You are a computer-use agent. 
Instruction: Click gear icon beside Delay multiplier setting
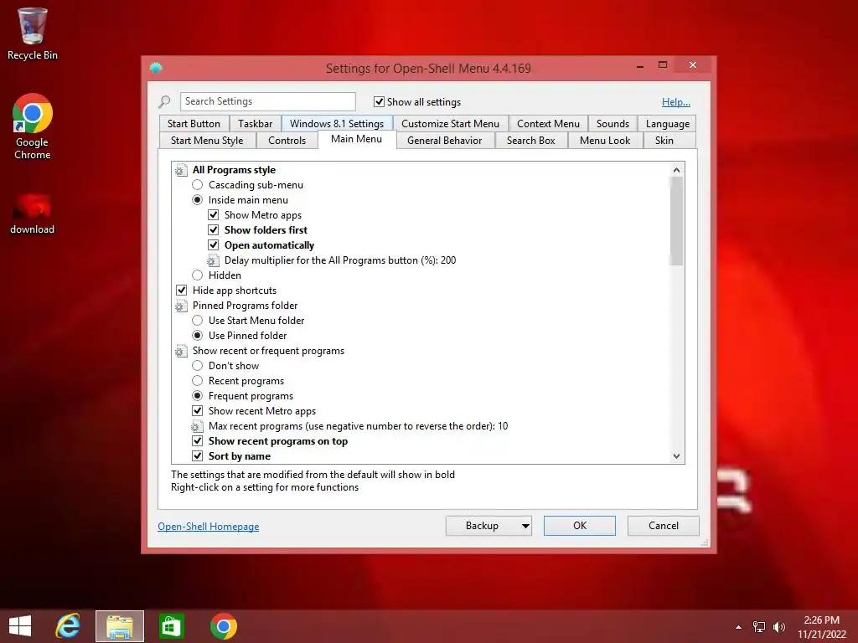point(213,261)
